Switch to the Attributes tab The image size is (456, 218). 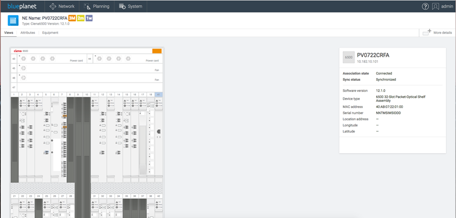click(x=28, y=33)
